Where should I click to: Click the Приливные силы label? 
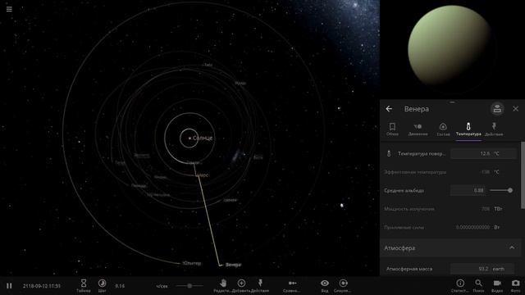click(x=404, y=227)
